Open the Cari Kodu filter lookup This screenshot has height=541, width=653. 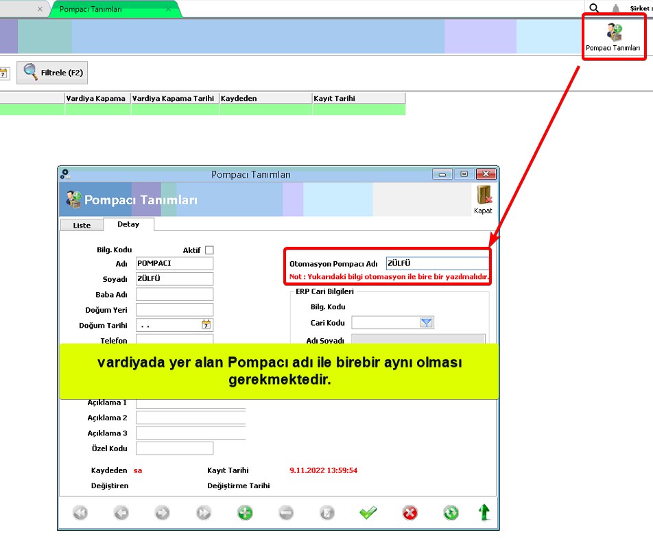426,322
